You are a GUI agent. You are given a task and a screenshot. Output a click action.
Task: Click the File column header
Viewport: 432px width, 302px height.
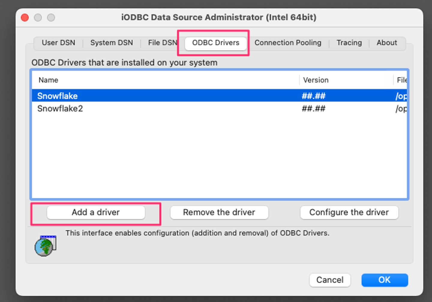[x=401, y=80]
